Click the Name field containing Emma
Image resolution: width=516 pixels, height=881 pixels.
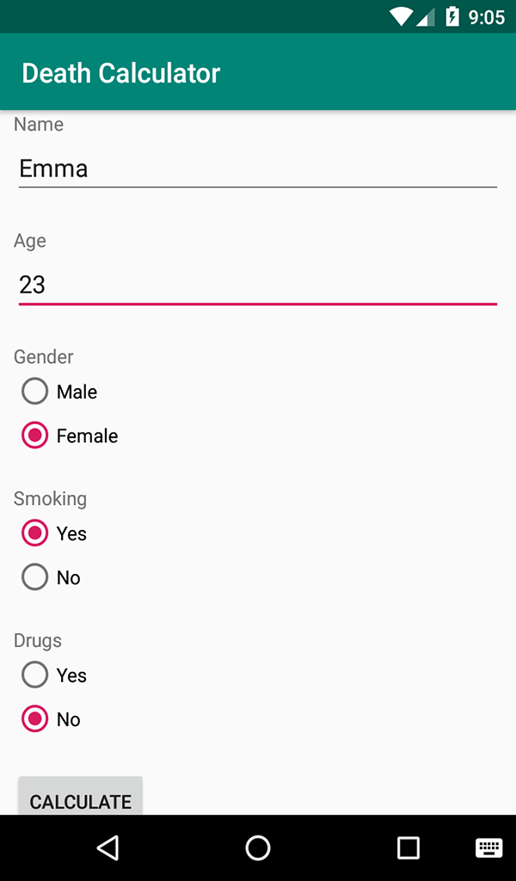tap(257, 169)
